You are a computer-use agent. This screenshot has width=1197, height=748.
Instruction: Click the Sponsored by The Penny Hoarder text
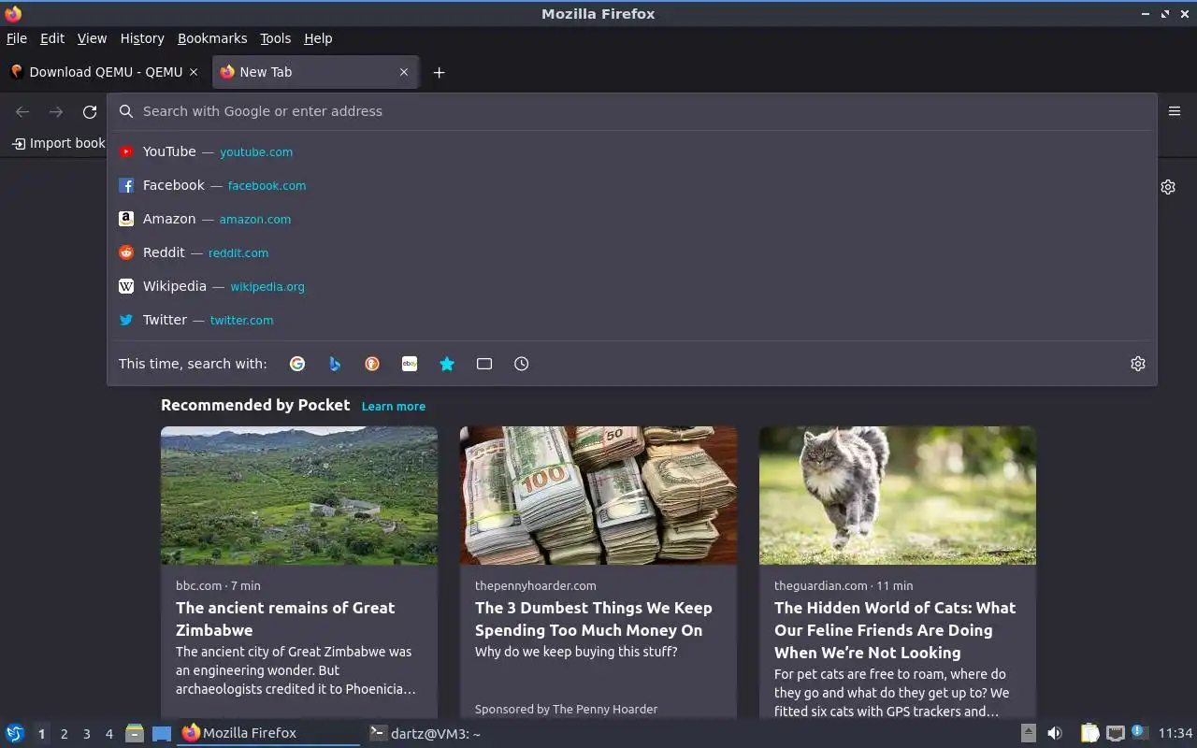(x=566, y=709)
